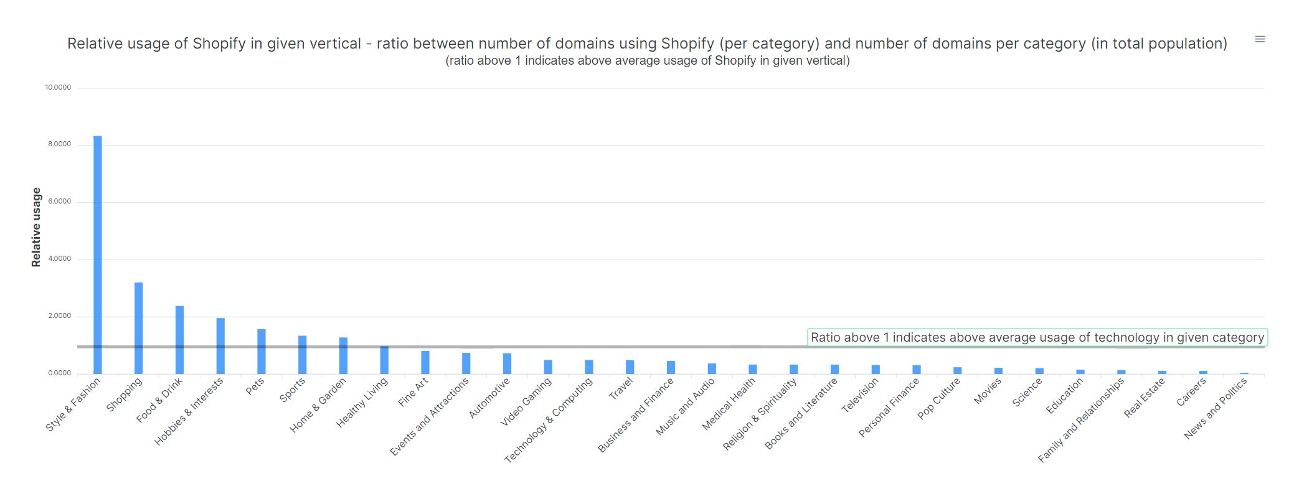The width and height of the screenshot is (1289, 486).
Task: Click the Religion & Spirituality axis label
Action: (x=760, y=414)
